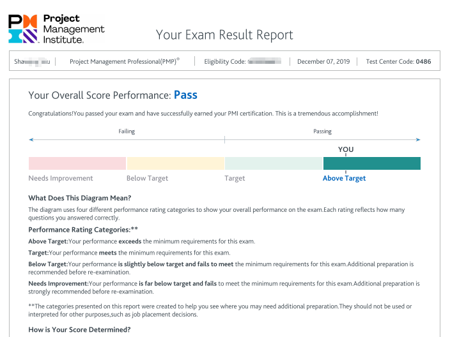Image resolution: width=450 pixels, height=337 pixels.
Task: Select the light green Target bar segment
Action: [273, 163]
